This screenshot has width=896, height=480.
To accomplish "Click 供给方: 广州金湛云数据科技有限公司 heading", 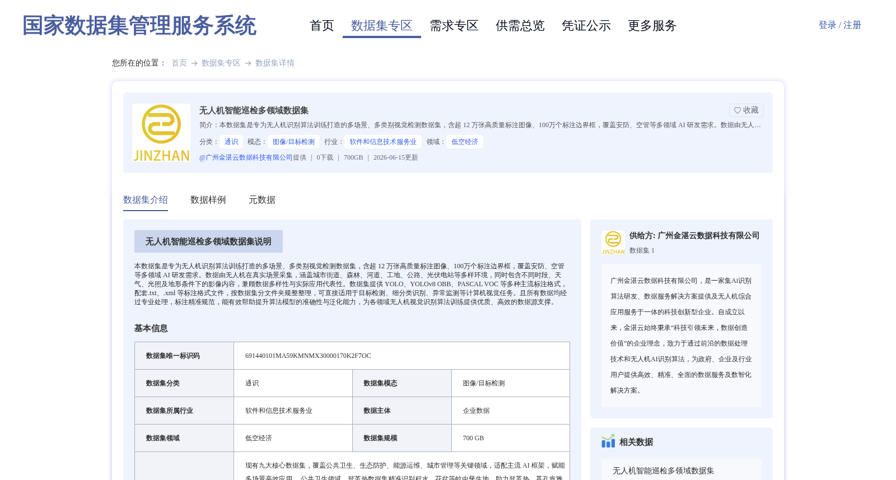I will [x=694, y=236].
